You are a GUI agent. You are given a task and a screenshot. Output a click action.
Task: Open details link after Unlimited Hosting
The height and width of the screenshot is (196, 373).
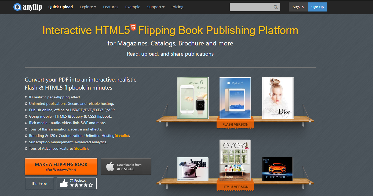(122, 136)
